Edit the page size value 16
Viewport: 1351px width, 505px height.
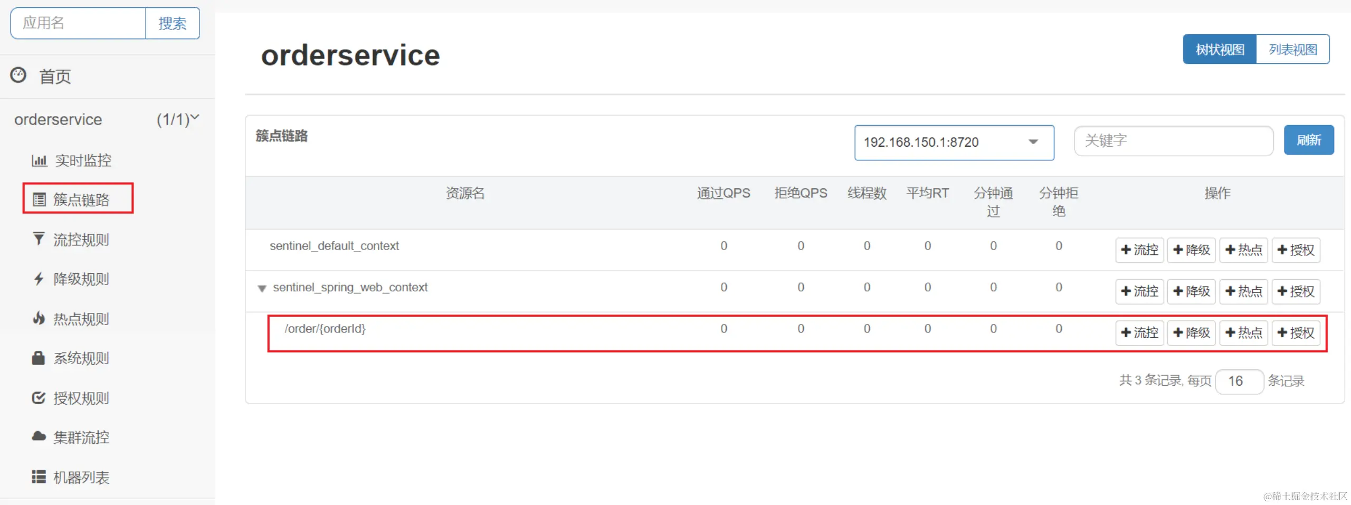click(1240, 381)
